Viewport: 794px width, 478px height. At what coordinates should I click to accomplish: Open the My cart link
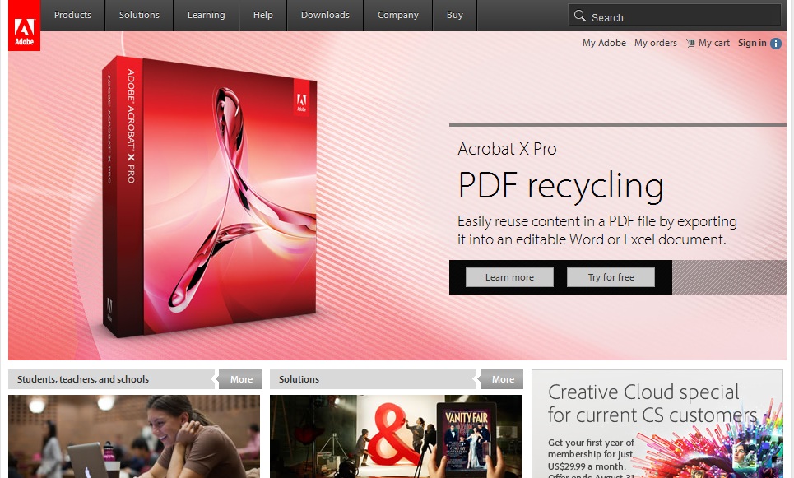(714, 43)
